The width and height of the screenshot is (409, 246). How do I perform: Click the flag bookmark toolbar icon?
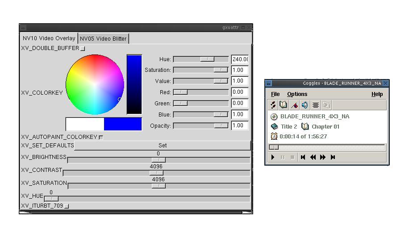pyautogui.click(x=294, y=105)
